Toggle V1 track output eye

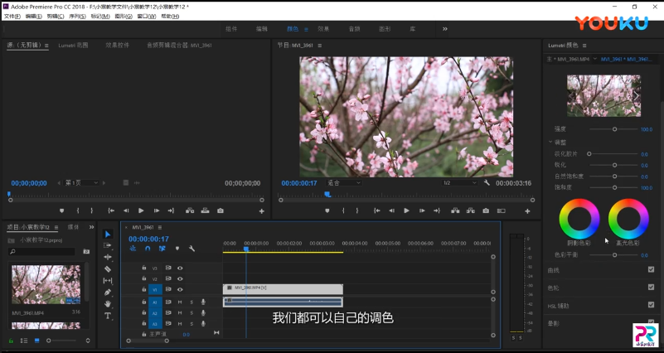[x=180, y=289]
